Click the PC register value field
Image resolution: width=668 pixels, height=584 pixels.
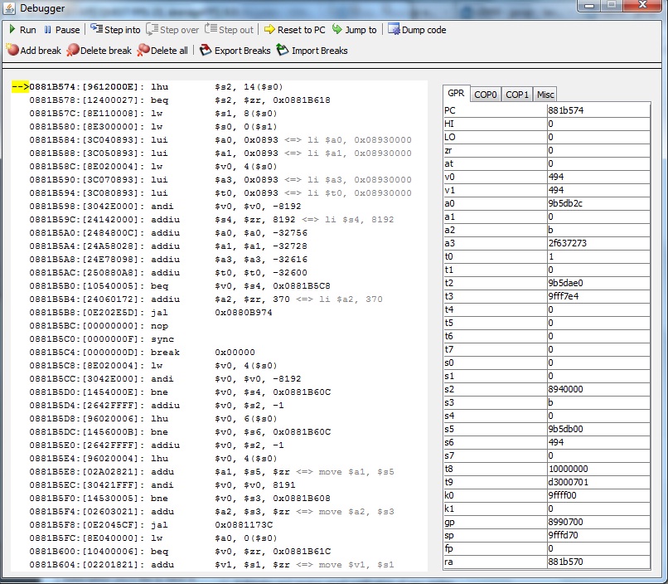point(598,109)
